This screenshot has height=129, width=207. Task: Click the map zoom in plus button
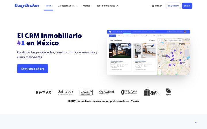pos(160,70)
